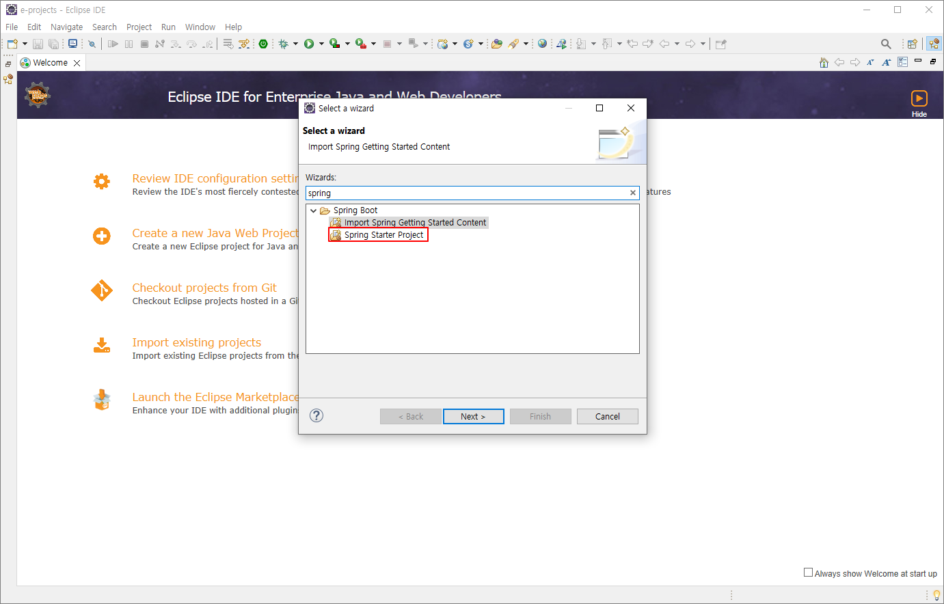Image resolution: width=944 pixels, height=604 pixels.
Task: Click the Back arrow in Welcome toolbar
Action: (x=839, y=62)
